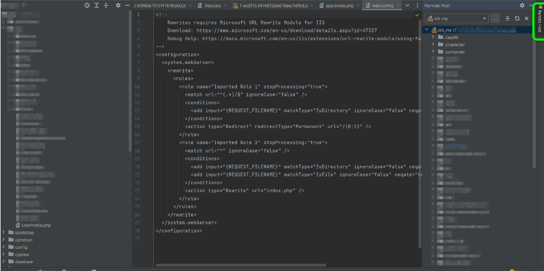The height and width of the screenshot is (271, 544).
Task: Open server configuration with the '...' button
Action: pos(496,18)
